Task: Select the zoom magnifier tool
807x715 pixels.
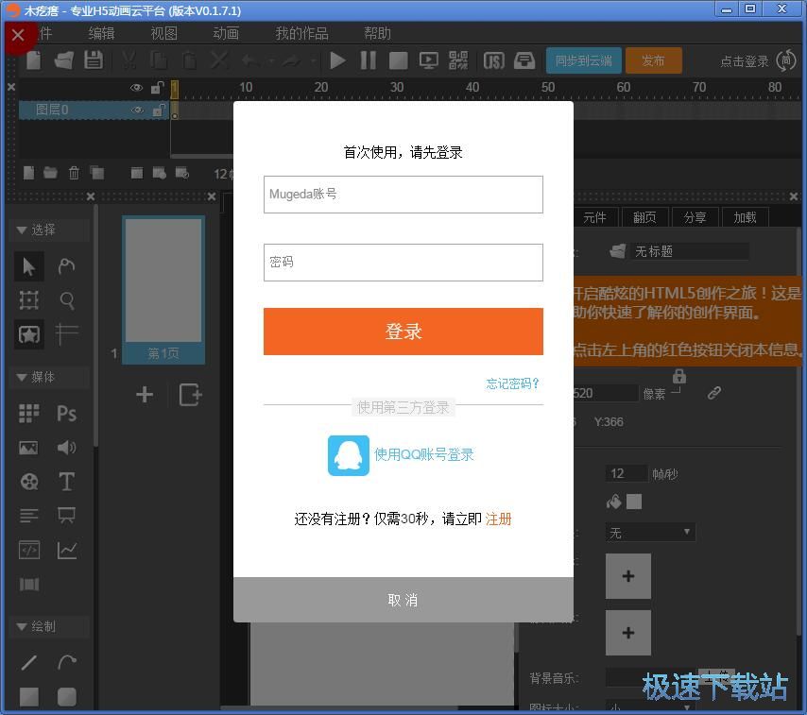Action: tap(66, 300)
